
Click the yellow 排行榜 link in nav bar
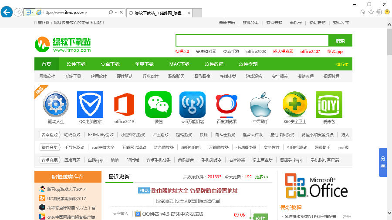[x=342, y=64]
